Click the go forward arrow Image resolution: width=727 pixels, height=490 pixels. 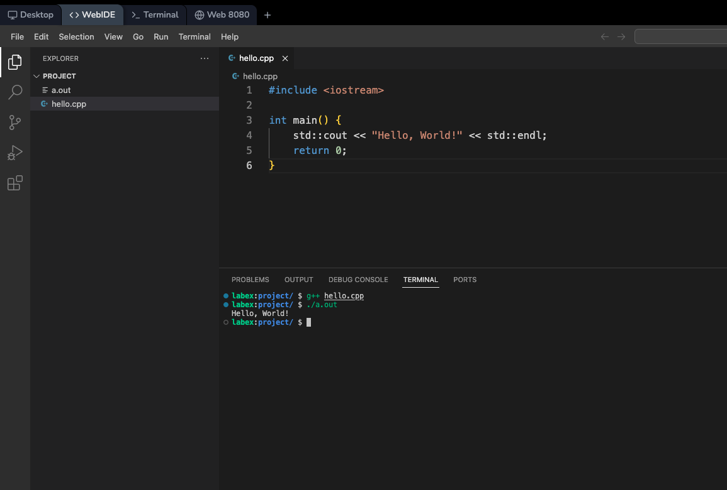click(x=621, y=36)
